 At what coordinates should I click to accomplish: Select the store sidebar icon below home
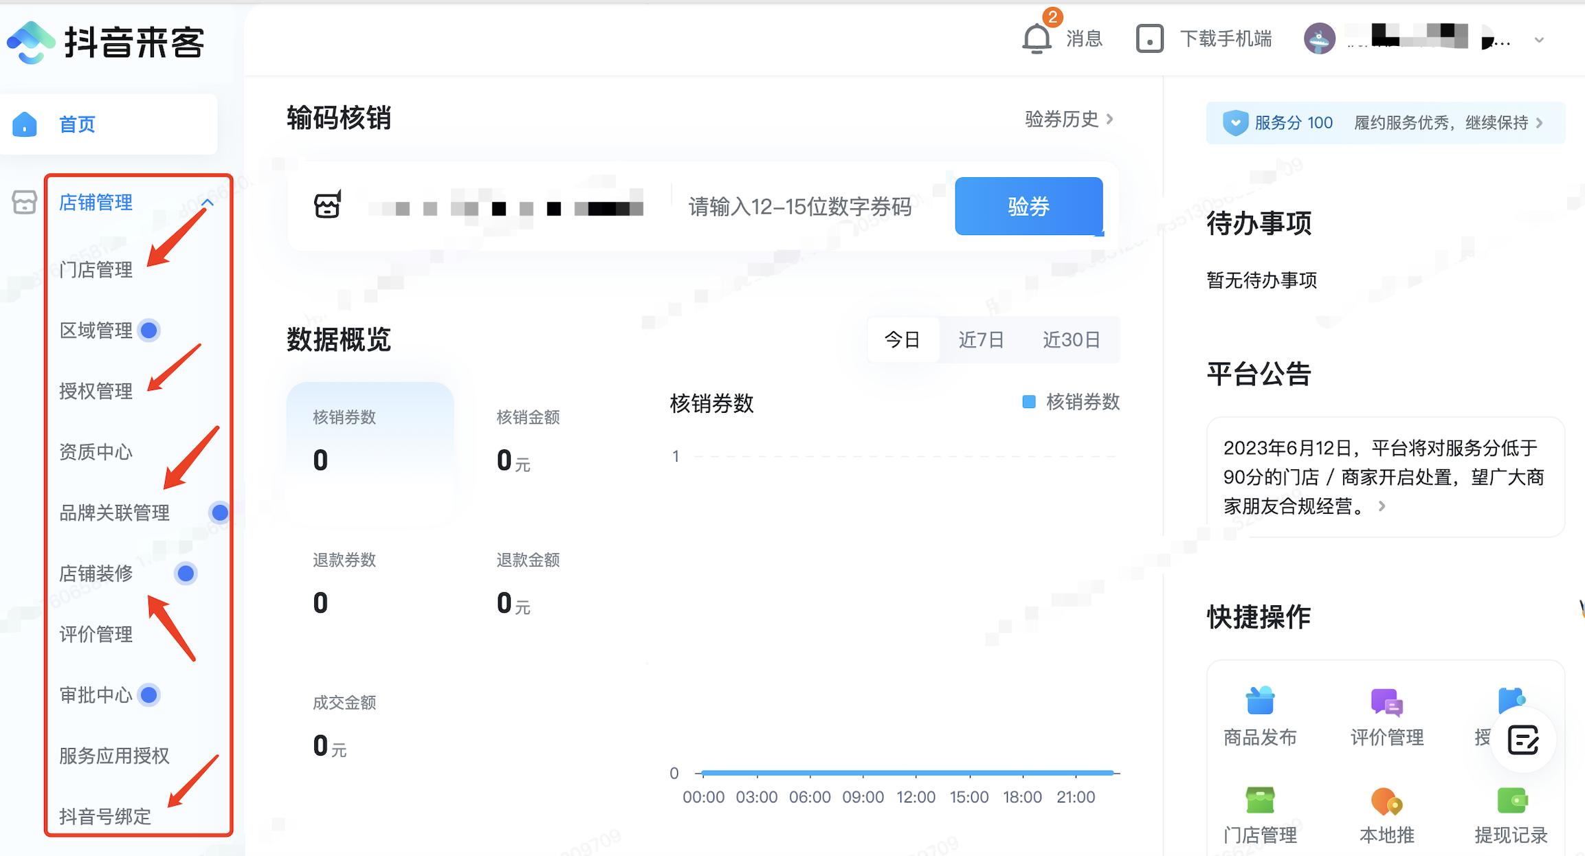click(24, 203)
